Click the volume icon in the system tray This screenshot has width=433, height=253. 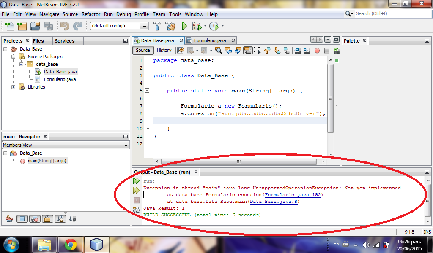[x=366, y=245]
